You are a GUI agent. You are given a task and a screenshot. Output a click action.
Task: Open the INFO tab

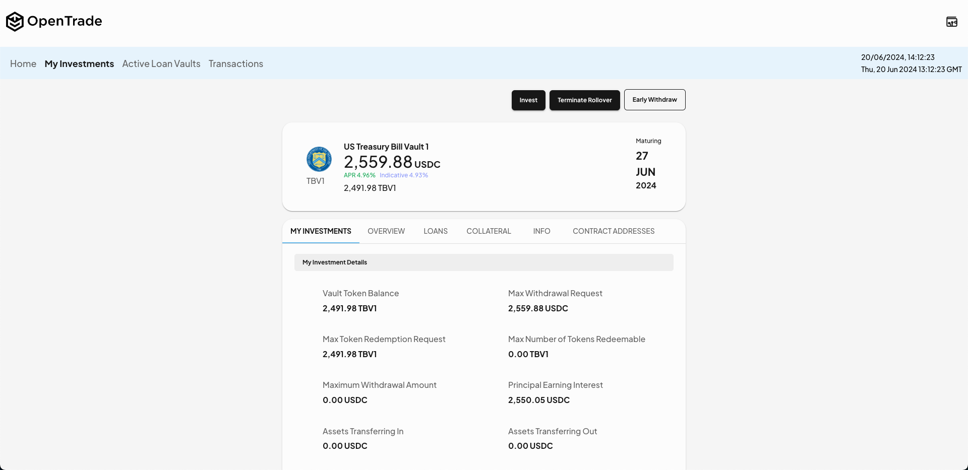click(541, 231)
